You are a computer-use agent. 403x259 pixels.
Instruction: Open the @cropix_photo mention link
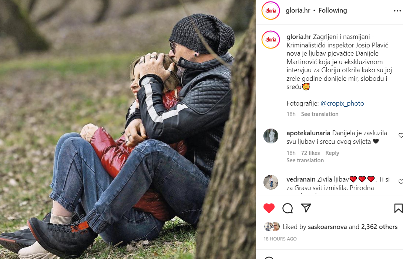click(342, 103)
